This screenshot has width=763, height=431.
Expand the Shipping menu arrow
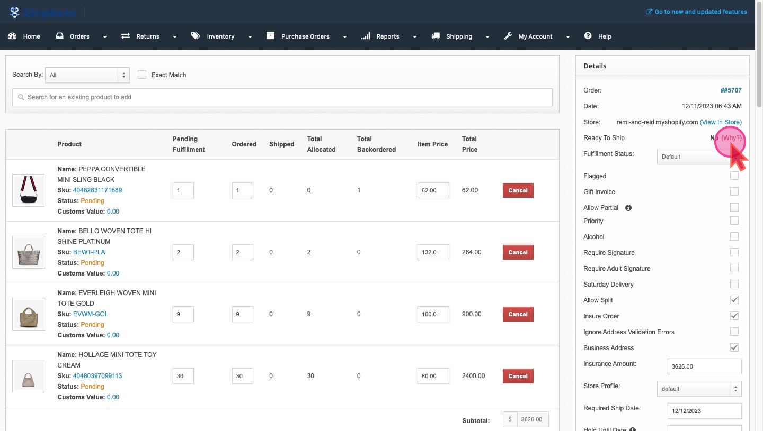tap(487, 37)
